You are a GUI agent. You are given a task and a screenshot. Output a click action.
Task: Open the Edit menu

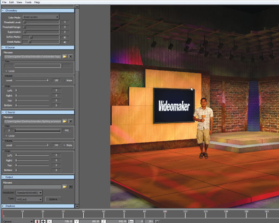11,2
